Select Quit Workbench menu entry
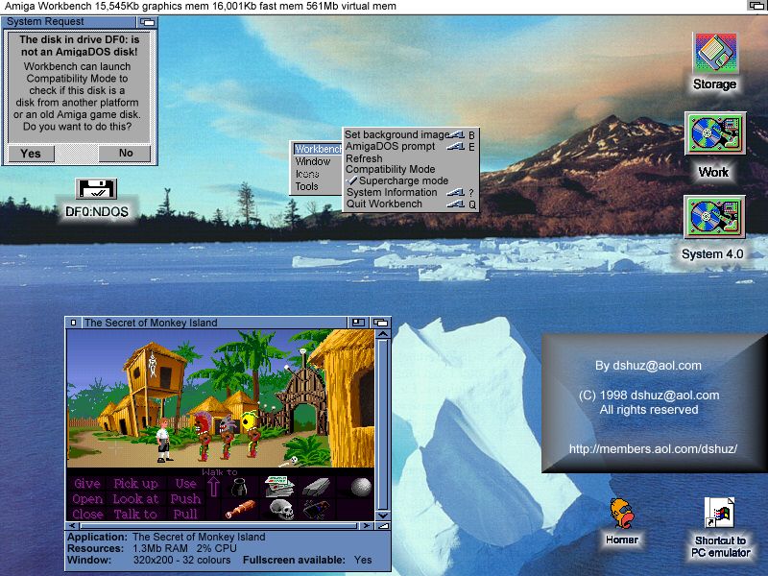 click(384, 204)
